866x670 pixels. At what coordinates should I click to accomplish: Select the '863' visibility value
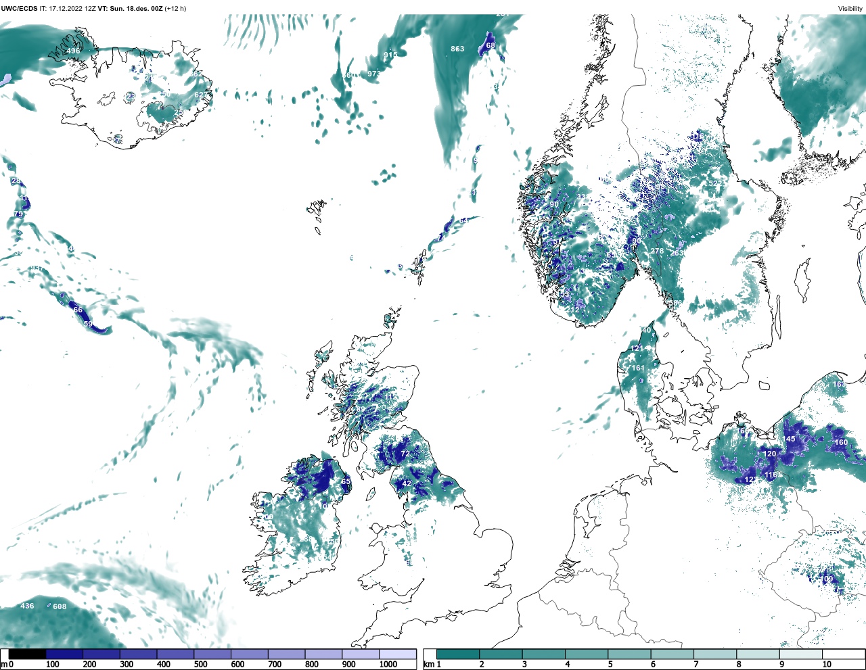457,49
